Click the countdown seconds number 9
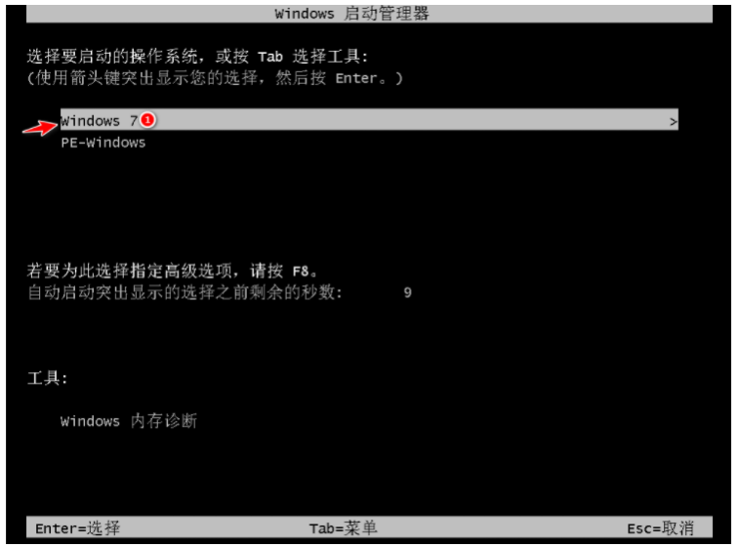740x547 pixels. (x=408, y=292)
